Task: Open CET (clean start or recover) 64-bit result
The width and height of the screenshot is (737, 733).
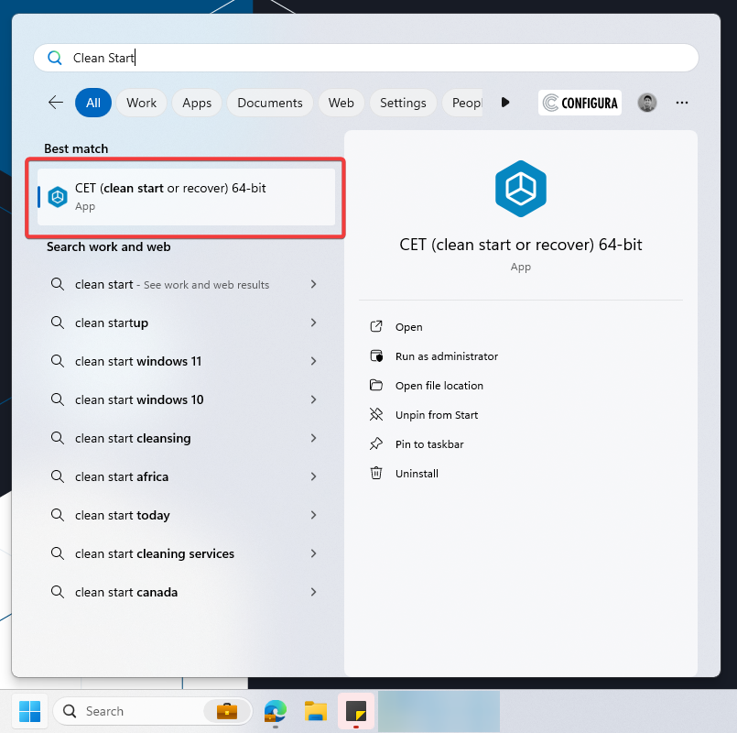Action: (186, 197)
